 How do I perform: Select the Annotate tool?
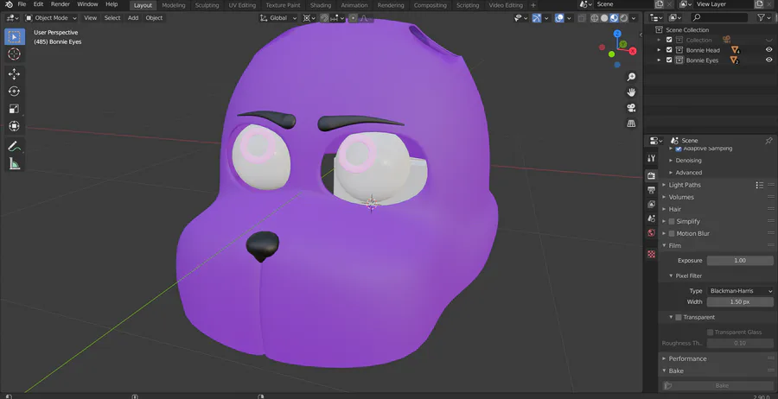15,146
